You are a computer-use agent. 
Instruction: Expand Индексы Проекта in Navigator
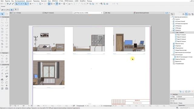[x=172, y=59]
